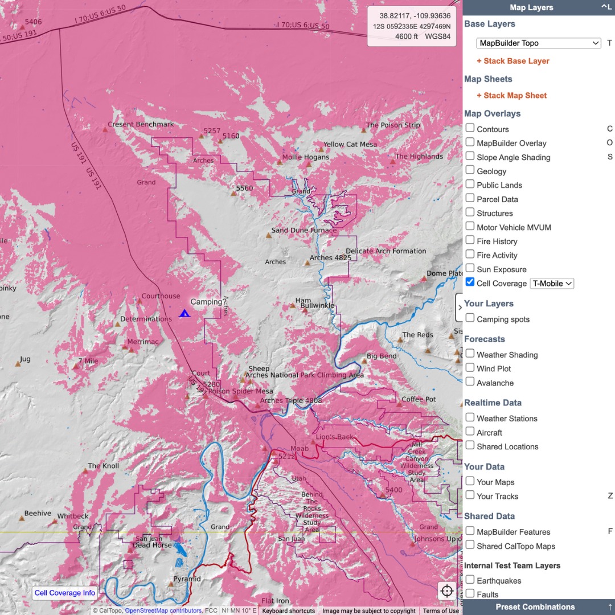
Task: Enable the MapBuilder Overlay checkbox
Action: [x=469, y=142]
